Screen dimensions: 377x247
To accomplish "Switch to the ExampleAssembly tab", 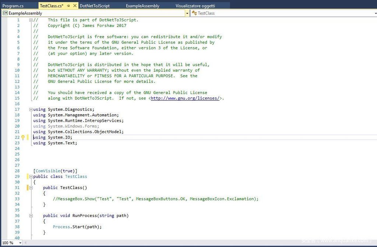I will tap(142, 6).
